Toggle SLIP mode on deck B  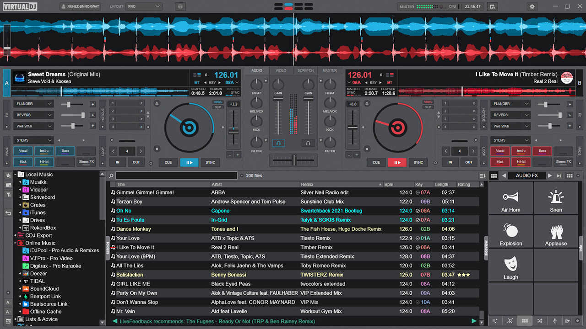point(428,107)
